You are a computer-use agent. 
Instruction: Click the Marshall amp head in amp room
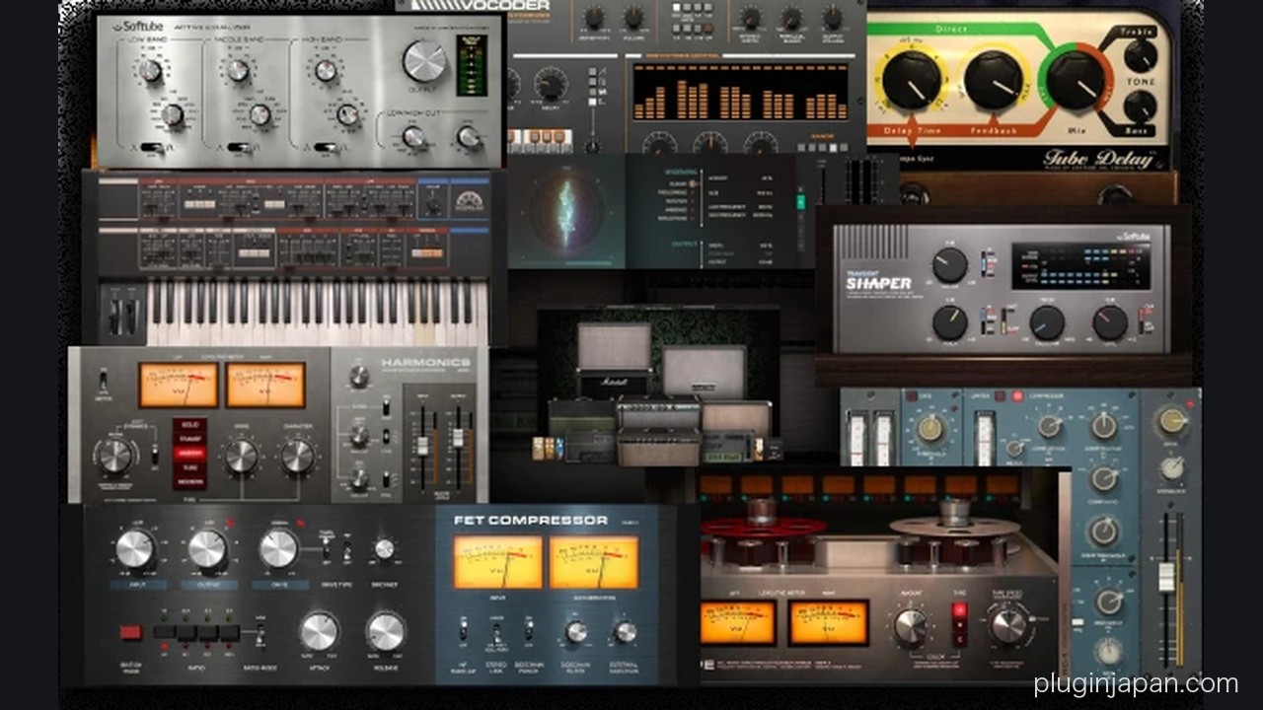pyautogui.click(x=614, y=383)
